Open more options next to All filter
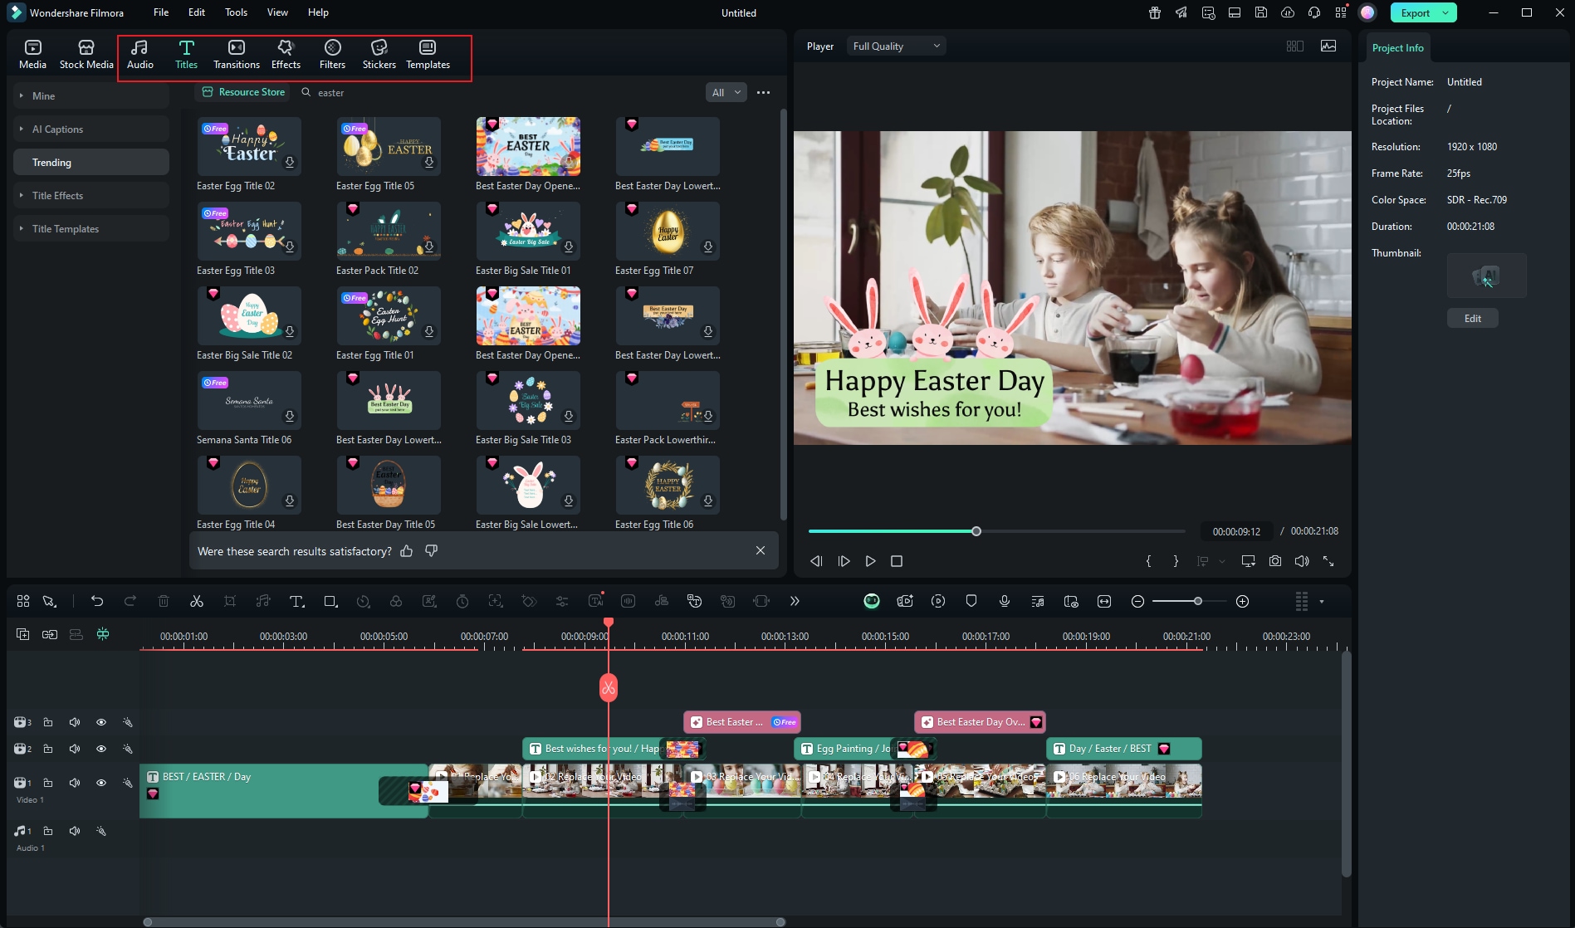 764,93
